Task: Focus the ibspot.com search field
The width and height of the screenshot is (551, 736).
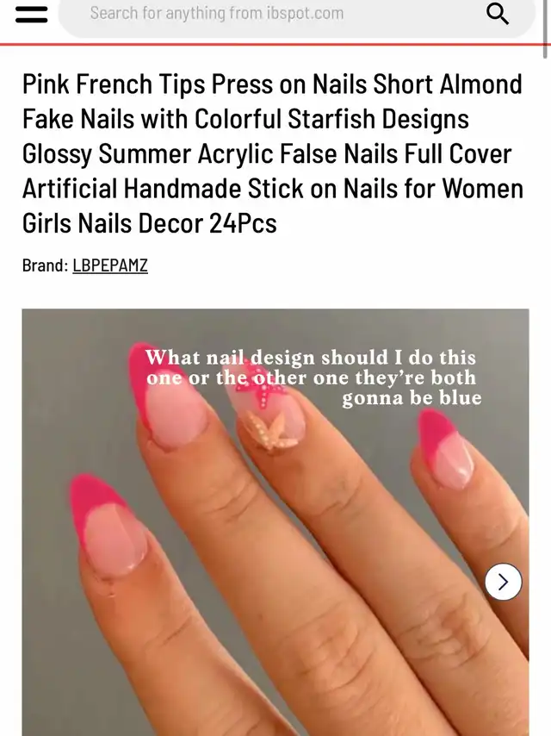Action: pos(297,14)
